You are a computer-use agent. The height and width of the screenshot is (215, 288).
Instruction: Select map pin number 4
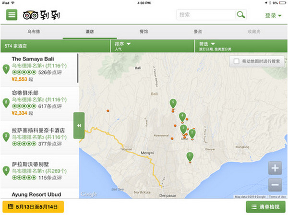pyautogui.click(x=182, y=117)
